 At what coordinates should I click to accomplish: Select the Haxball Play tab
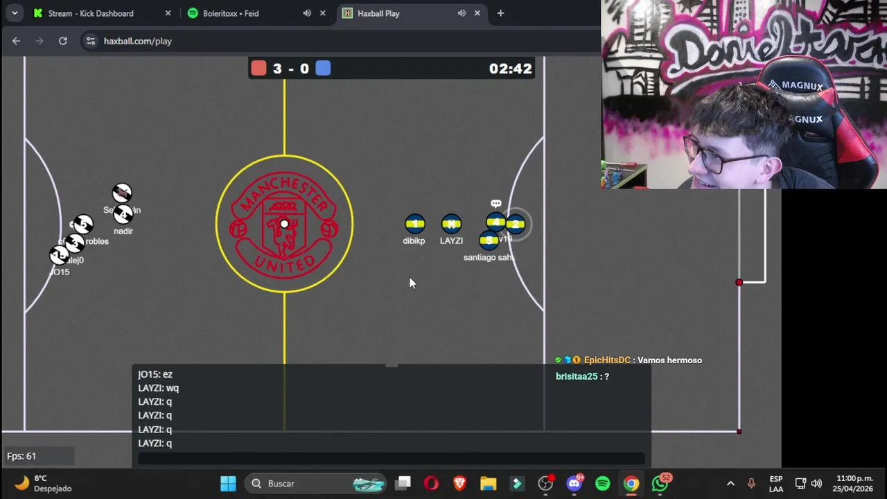pyautogui.click(x=411, y=13)
